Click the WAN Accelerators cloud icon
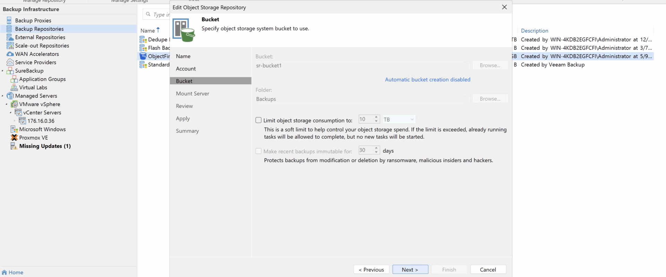 pyautogui.click(x=10, y=54)
